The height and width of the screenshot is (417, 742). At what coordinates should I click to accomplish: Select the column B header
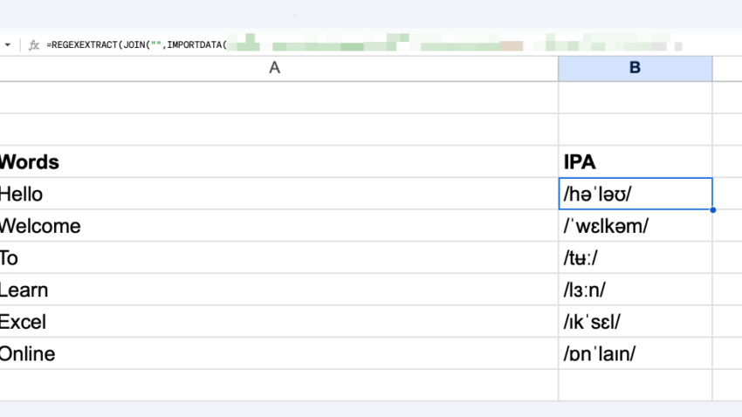(x=635, y=68)
